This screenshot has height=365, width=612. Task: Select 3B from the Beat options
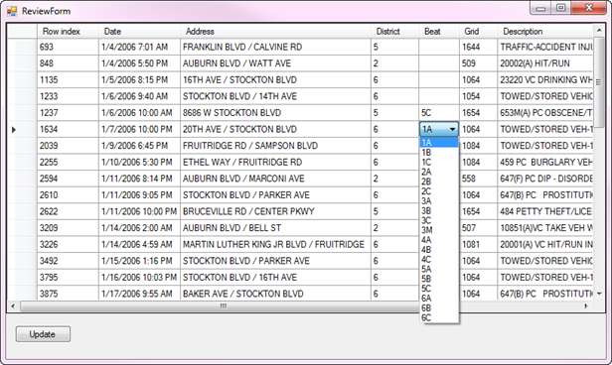[439, 210]
